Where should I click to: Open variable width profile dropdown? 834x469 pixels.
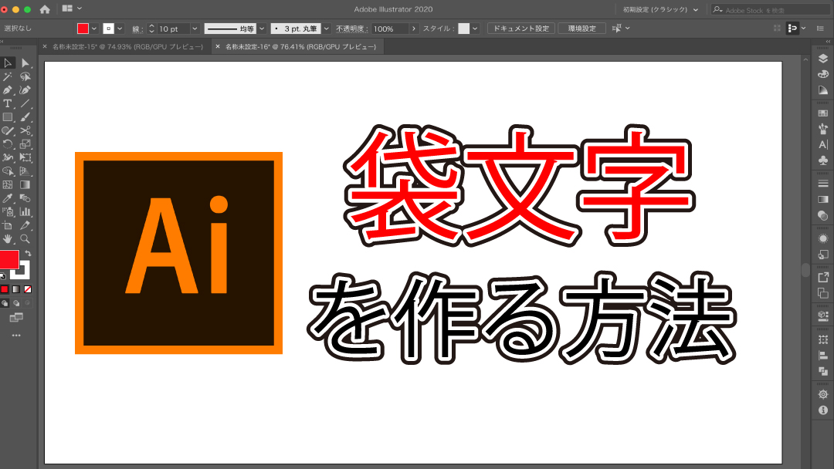point(262,29)
